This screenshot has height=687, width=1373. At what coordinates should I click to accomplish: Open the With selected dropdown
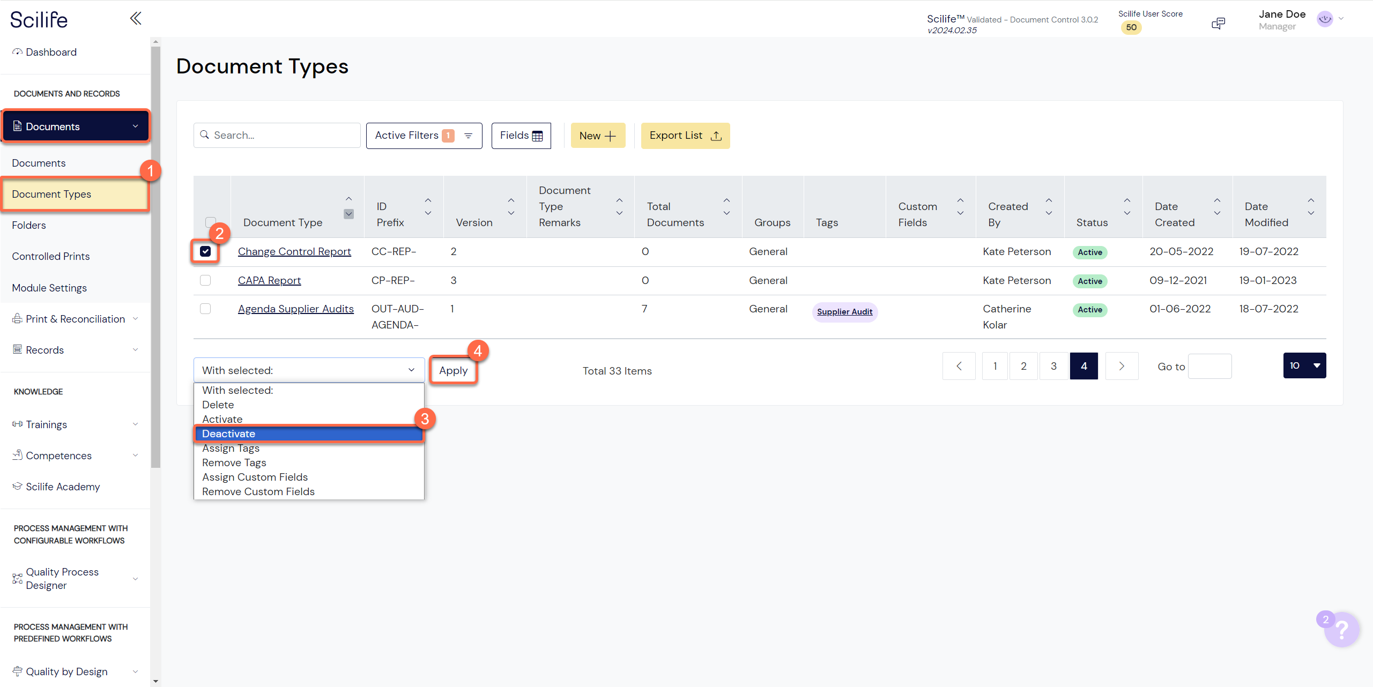(x=309, y=370)
